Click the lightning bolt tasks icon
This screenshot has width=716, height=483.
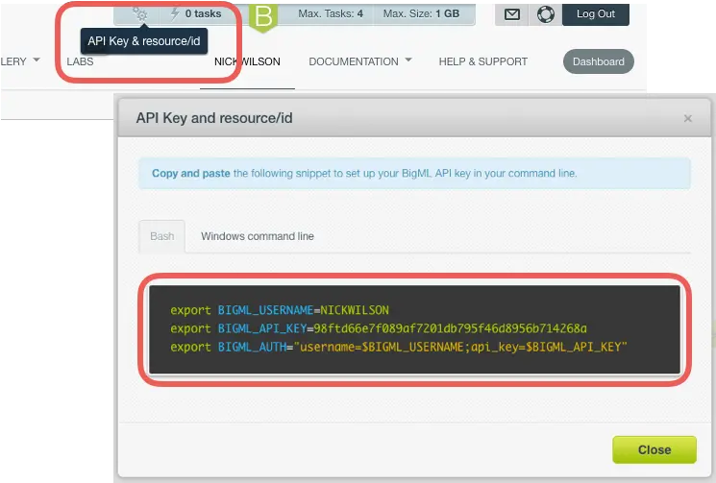click(x=175, y=13)
